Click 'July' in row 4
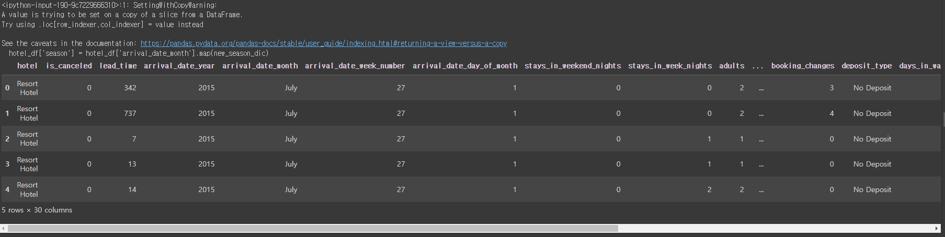The height and width of the screenshot is (237, 945). pos(291,189)
